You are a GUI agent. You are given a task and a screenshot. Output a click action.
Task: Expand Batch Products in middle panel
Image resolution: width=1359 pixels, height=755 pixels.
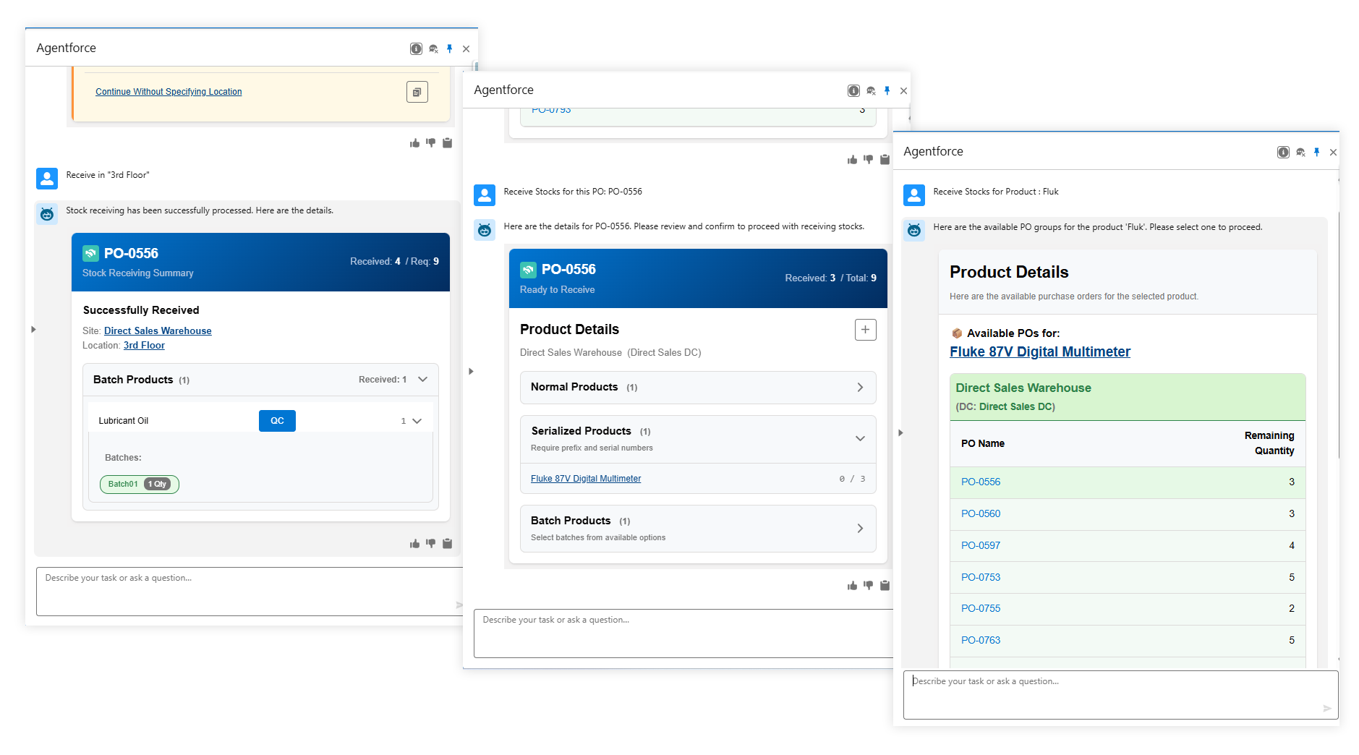(x=860, y=529)
